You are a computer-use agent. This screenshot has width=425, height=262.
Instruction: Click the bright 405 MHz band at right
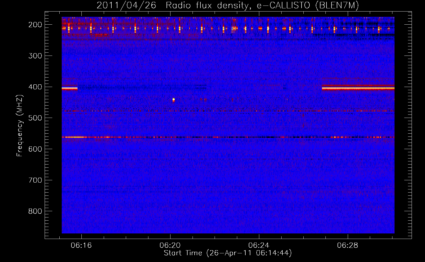click(358, 89)
